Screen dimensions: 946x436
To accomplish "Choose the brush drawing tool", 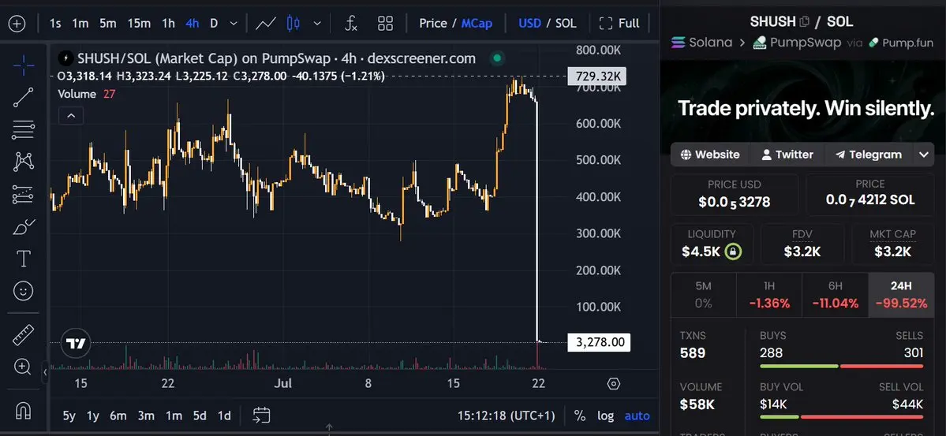I will click(x=23, y=227).
